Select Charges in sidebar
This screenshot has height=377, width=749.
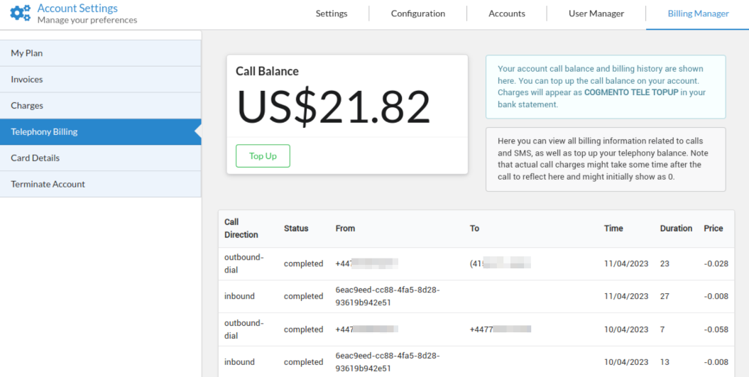pyautogui.click(x=100, y=106)
